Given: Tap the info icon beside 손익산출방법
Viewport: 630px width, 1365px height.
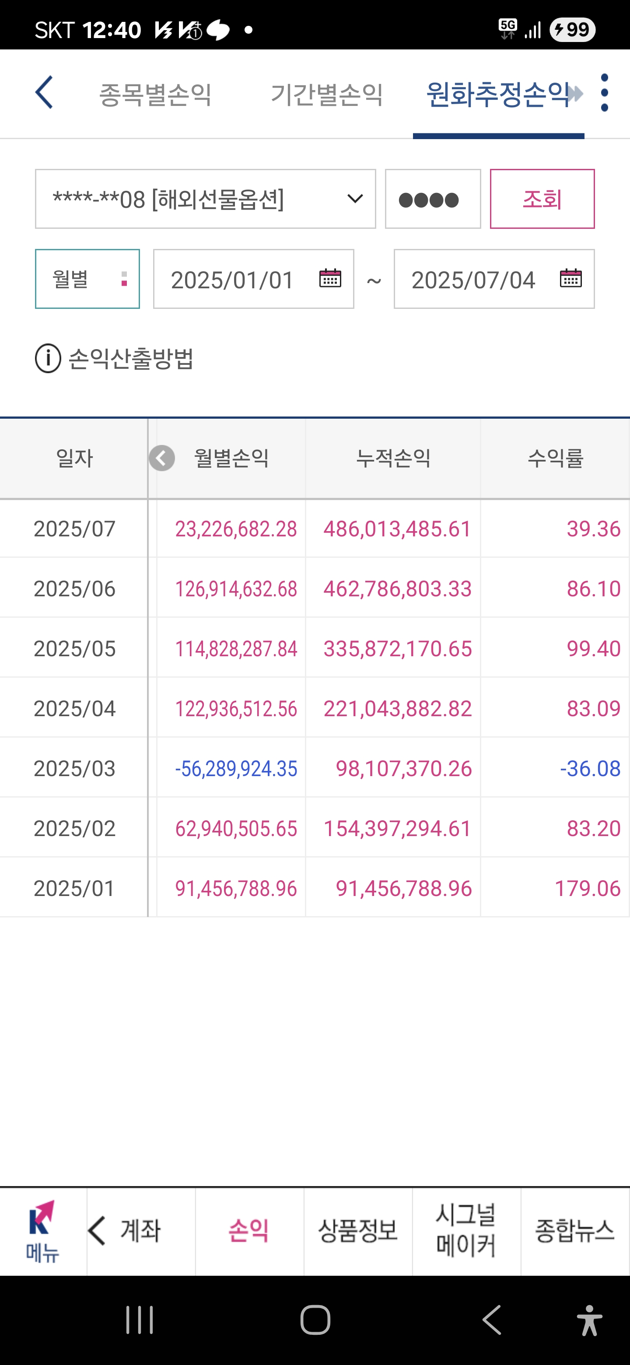Looking at the screenshot, I should (48, 358).
